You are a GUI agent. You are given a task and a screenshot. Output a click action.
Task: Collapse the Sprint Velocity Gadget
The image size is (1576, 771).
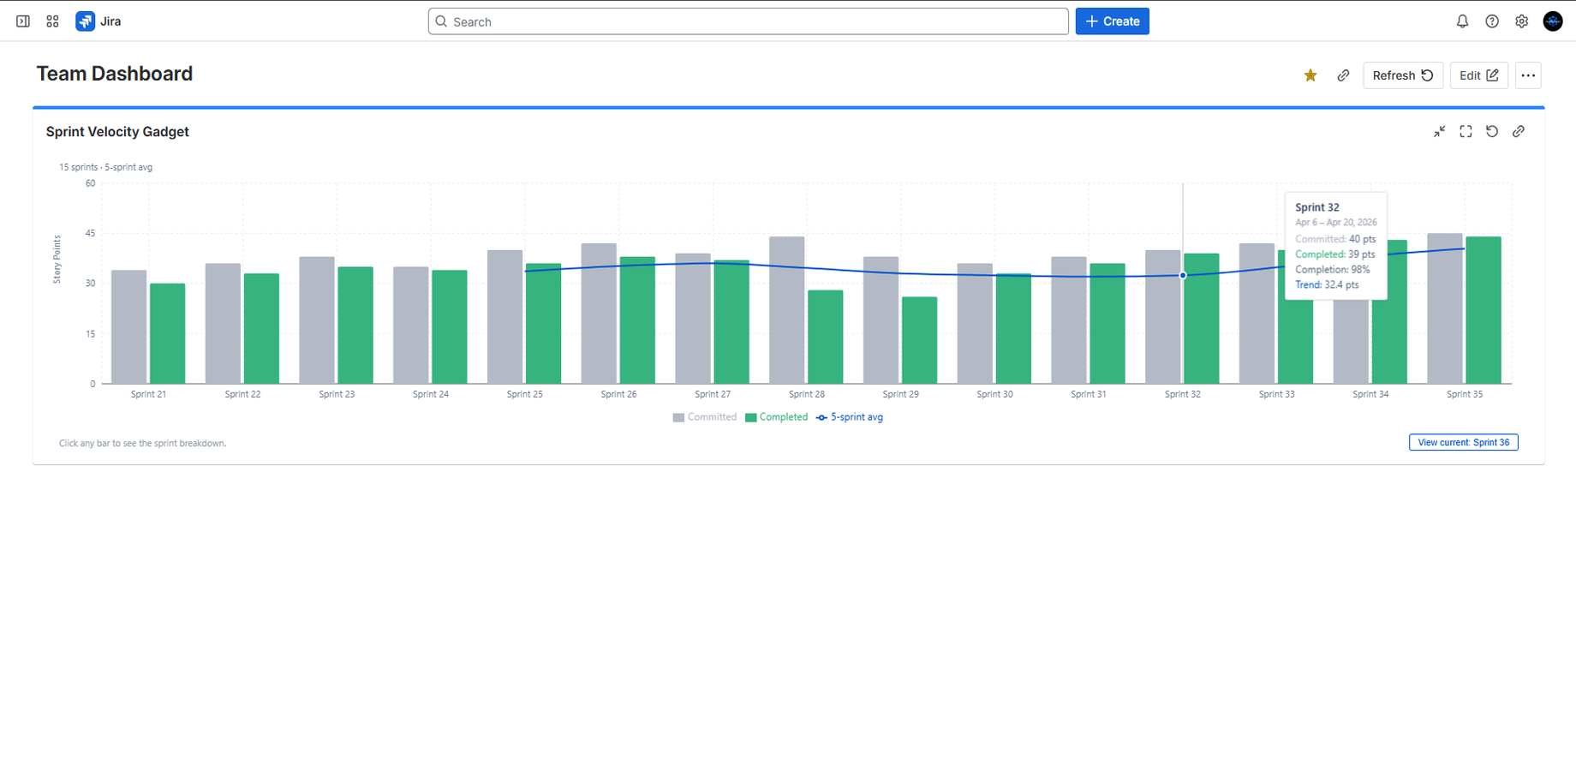(x=1439, y=131)
